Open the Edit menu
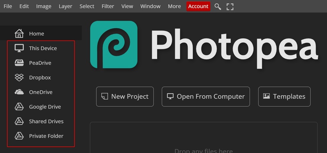 click(x=24, y=6)
